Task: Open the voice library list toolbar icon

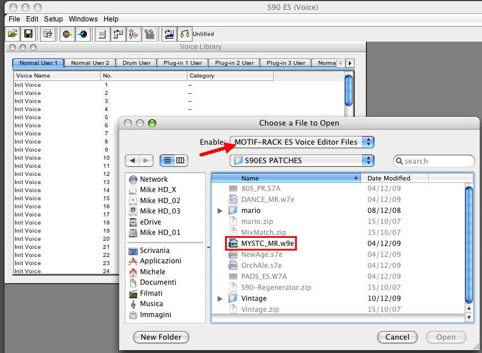Action: point(102,34)
